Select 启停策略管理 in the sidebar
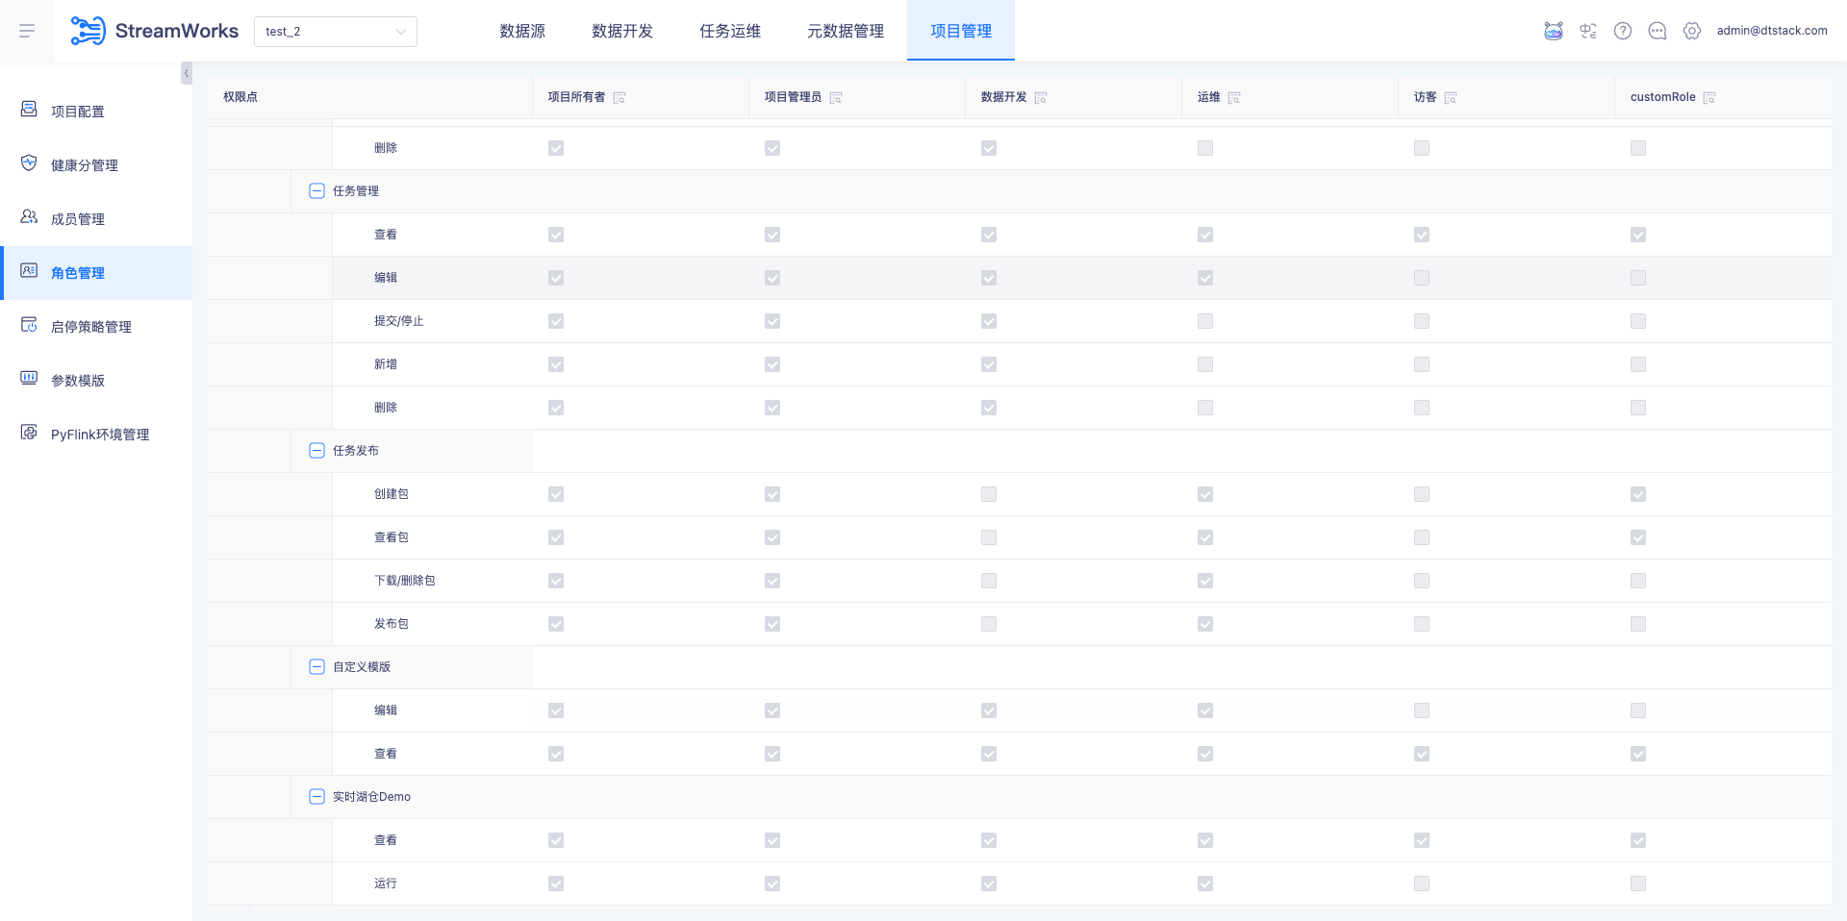The image size is (1847, 921). click(92, 326)
